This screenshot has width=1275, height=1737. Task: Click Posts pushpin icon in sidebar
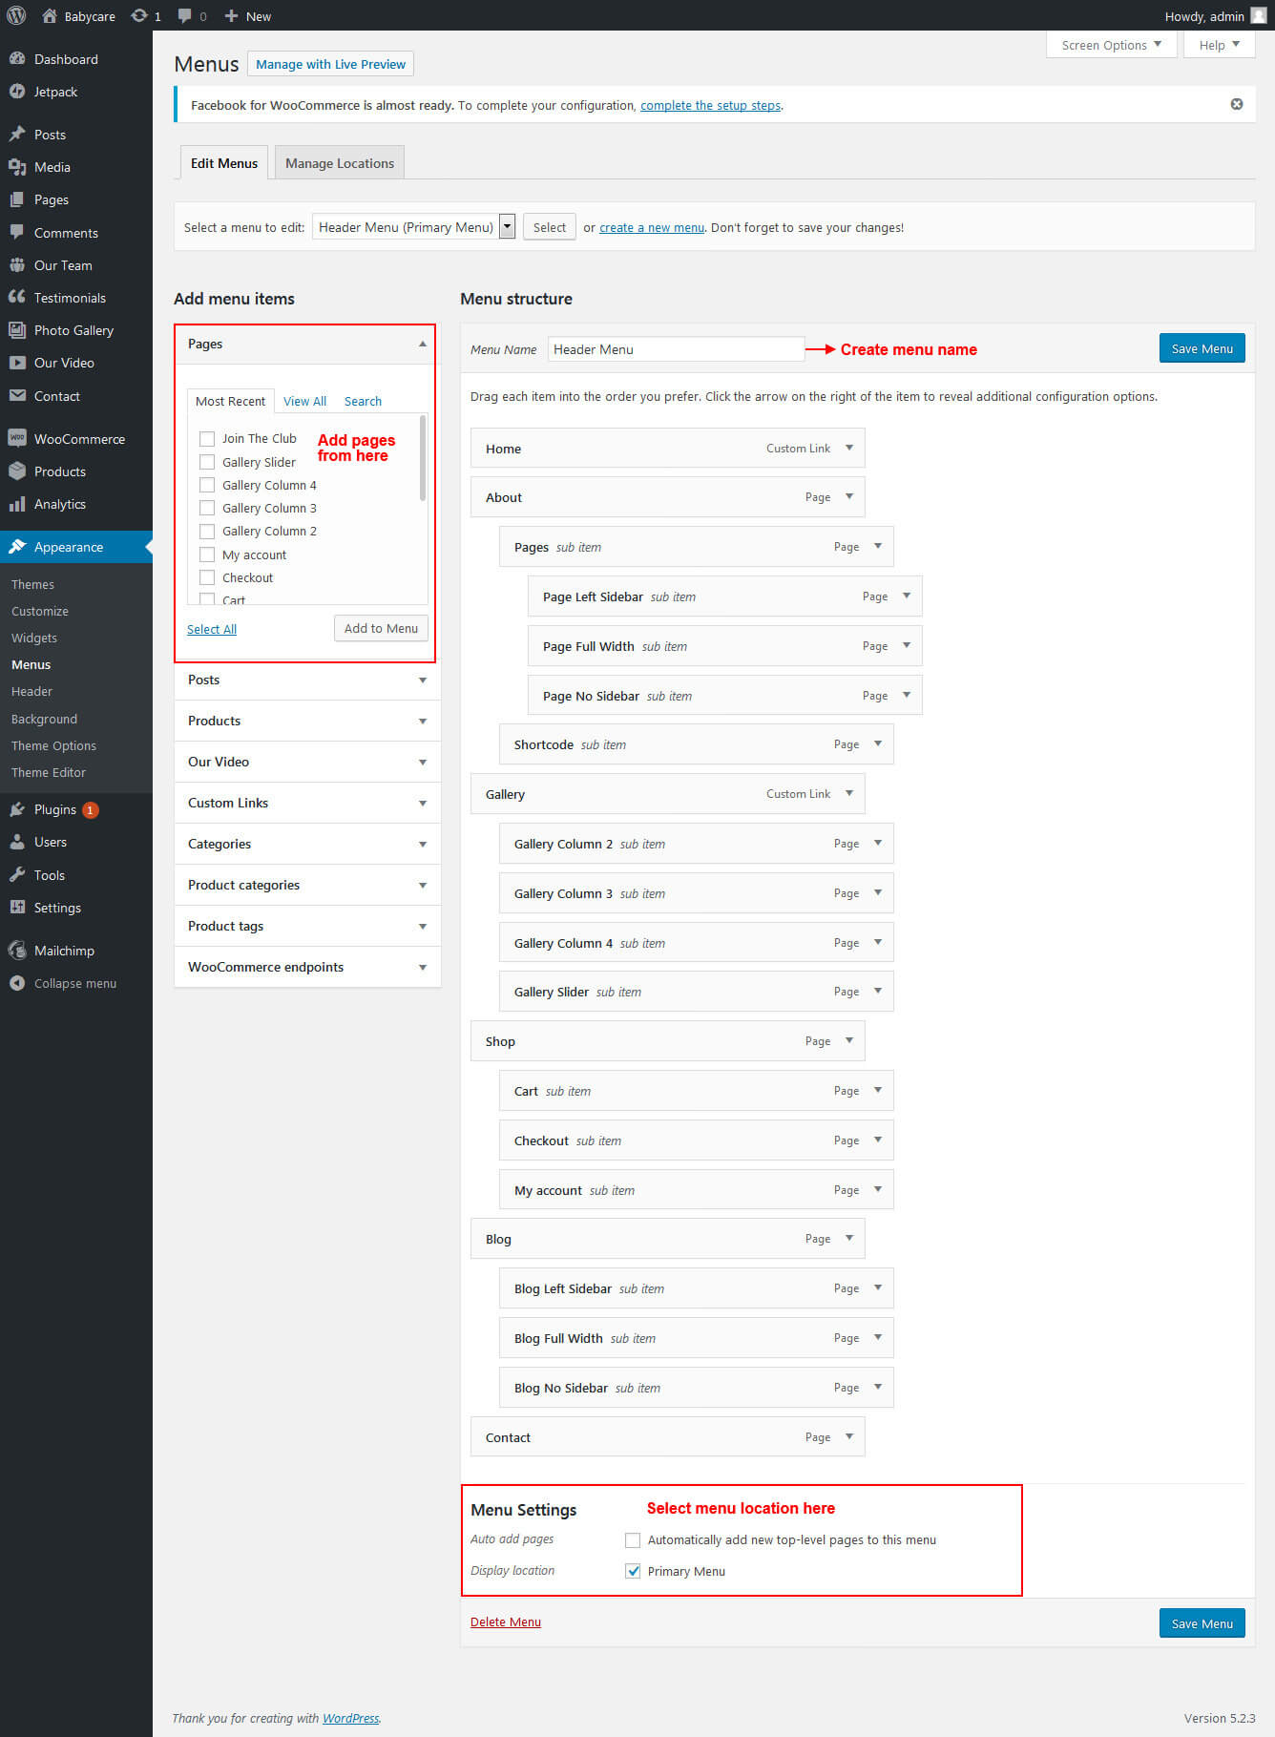click(17, 134)
